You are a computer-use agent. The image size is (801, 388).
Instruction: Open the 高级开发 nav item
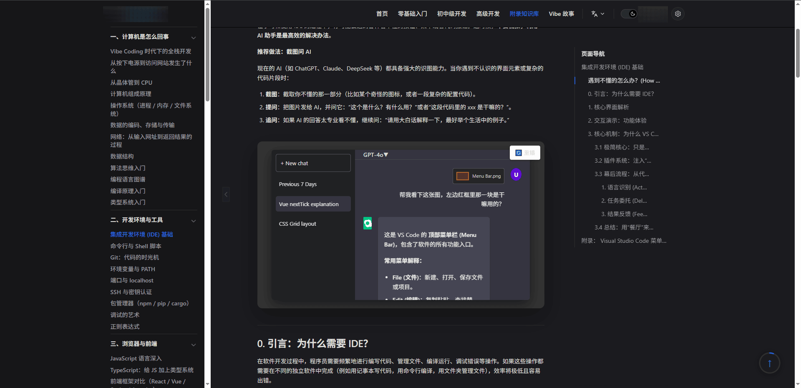tap(488, 14)
